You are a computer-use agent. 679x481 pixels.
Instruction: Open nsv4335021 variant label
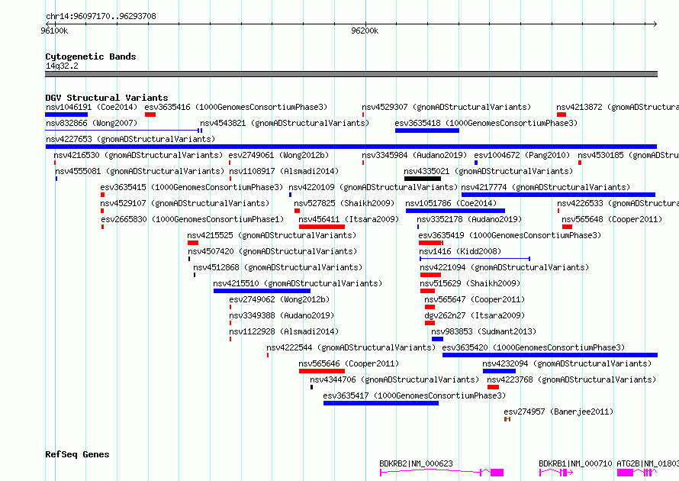click(x=488, y=171)
